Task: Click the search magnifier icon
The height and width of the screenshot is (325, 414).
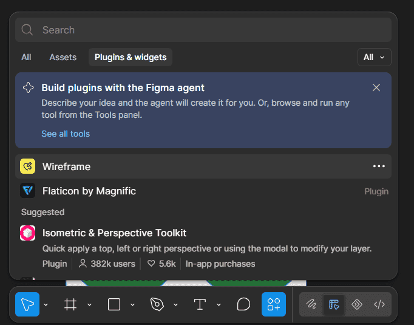Action: [x=27, y=30]
